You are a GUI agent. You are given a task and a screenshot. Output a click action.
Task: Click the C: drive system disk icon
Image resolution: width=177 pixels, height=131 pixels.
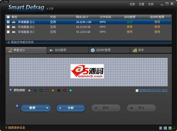coord(14,22)
